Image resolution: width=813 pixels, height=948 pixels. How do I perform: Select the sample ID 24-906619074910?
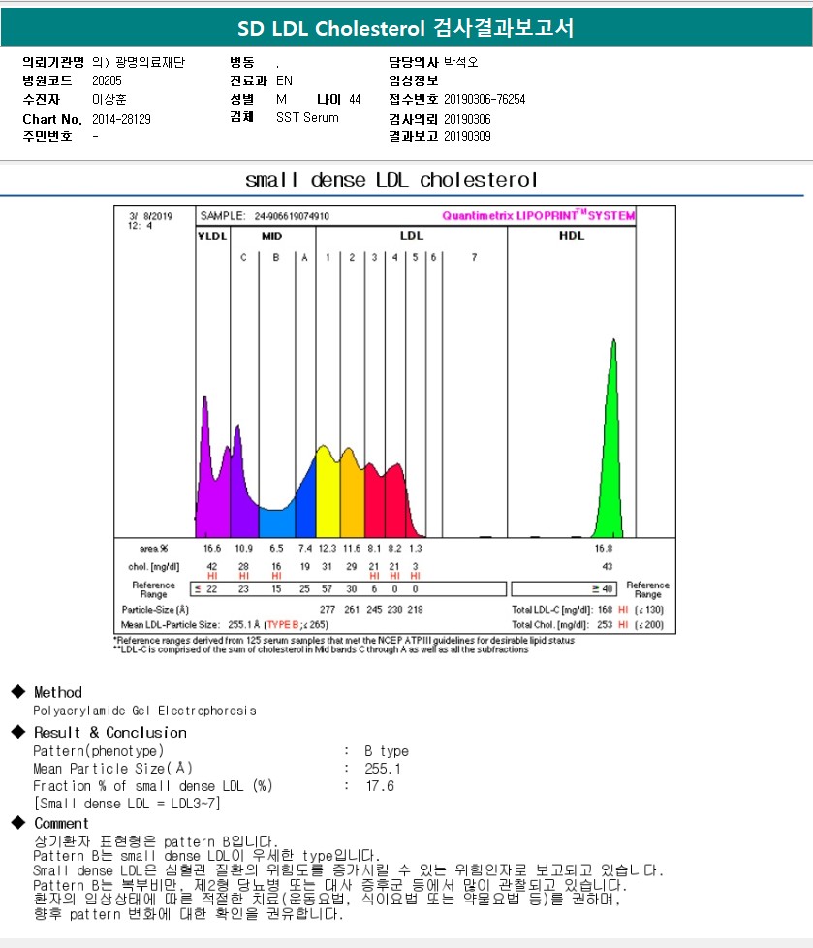pyautogui.click(x=292, y=216)
